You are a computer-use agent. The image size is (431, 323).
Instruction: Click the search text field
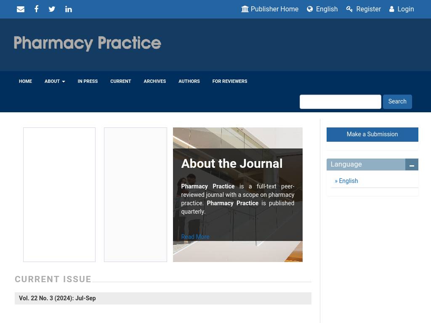pos(340,102)
